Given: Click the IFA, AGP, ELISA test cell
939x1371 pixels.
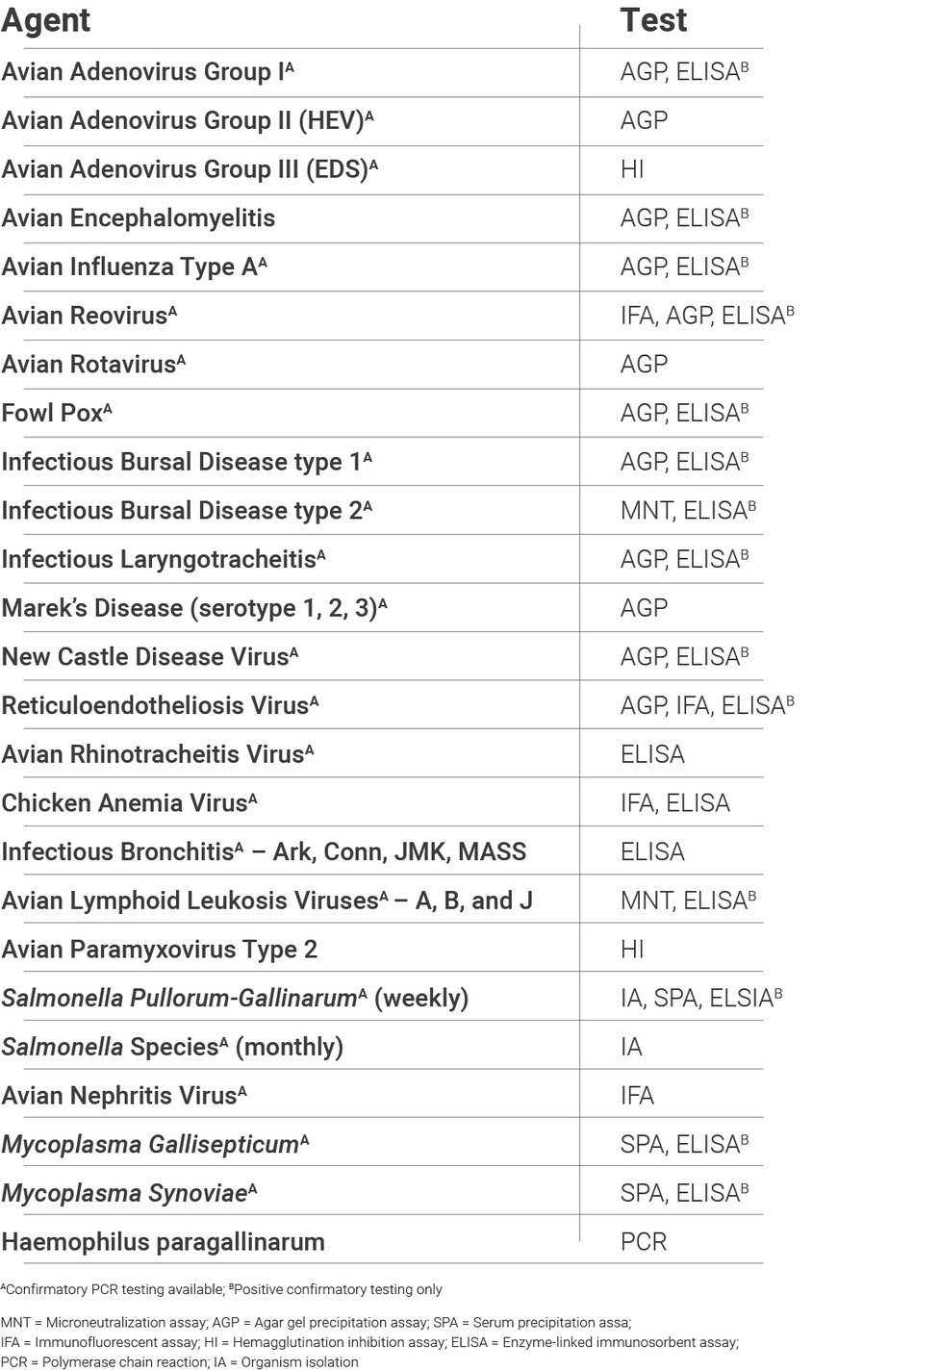Looking at the screenshot, I should (707, 316).
